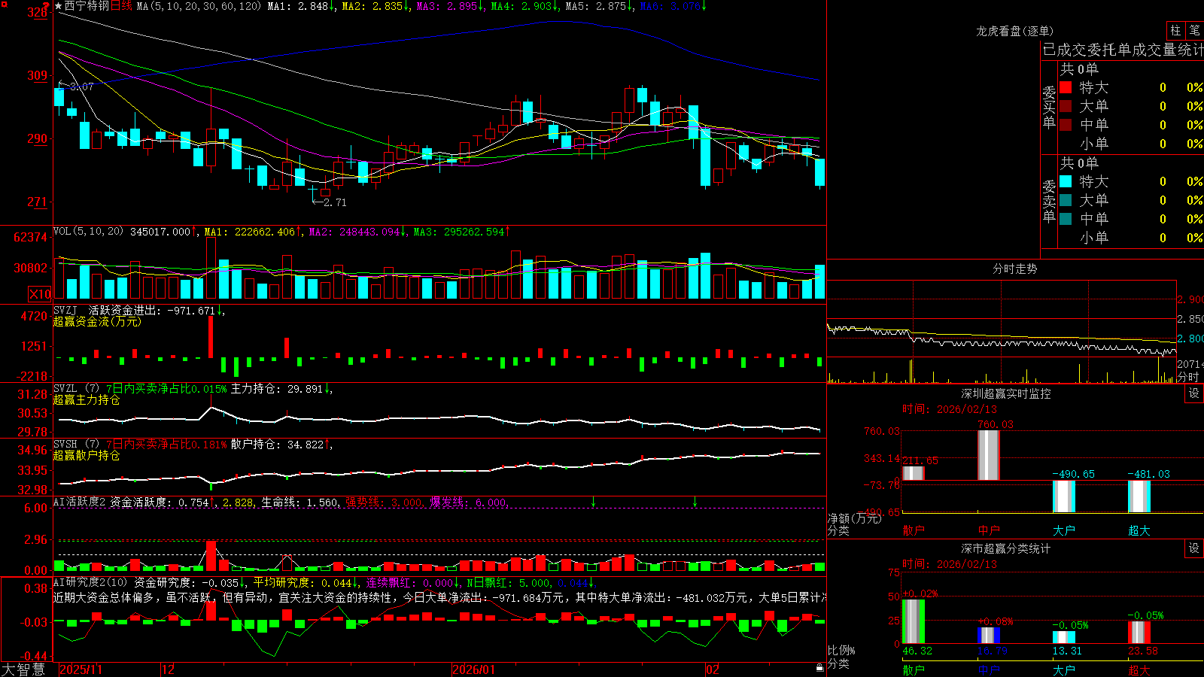Click the 小单 row under 委卖单
The width and height of the screenshot is (1204, 677).
point(1130,238)
